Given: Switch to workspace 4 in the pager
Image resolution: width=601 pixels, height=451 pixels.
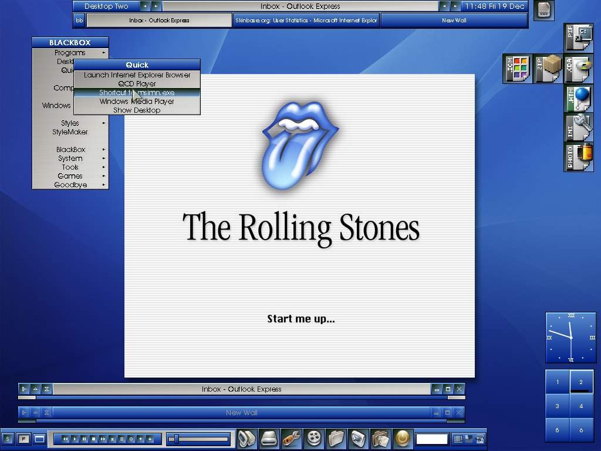Looking at the screenshot, I should coord(582,406).
